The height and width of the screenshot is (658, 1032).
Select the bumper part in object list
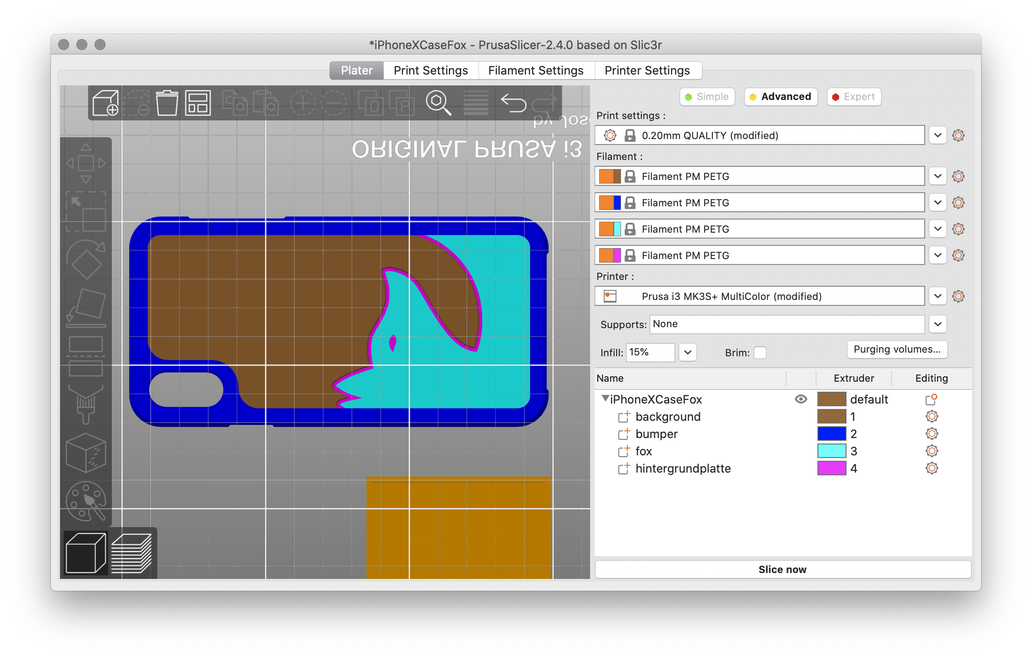click(656, 434)
